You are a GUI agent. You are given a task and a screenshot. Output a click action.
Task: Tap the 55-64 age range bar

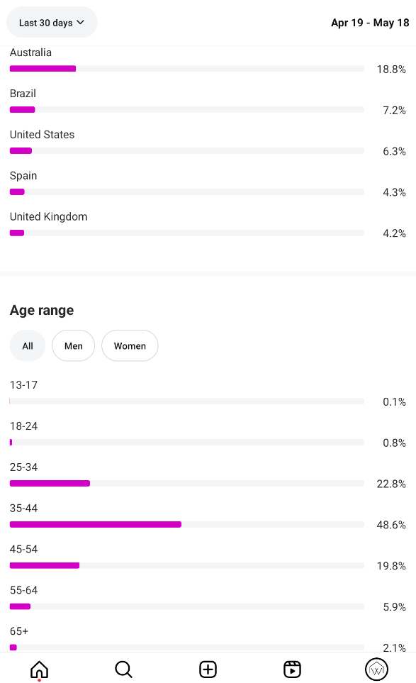point(186,606)
